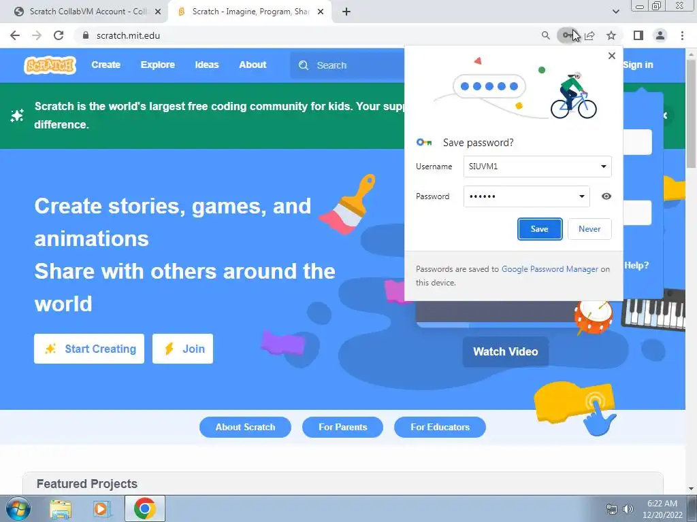Expand the Password dropdown arrow
Viewport: 697px width, 522px height.
coord(581,196)
